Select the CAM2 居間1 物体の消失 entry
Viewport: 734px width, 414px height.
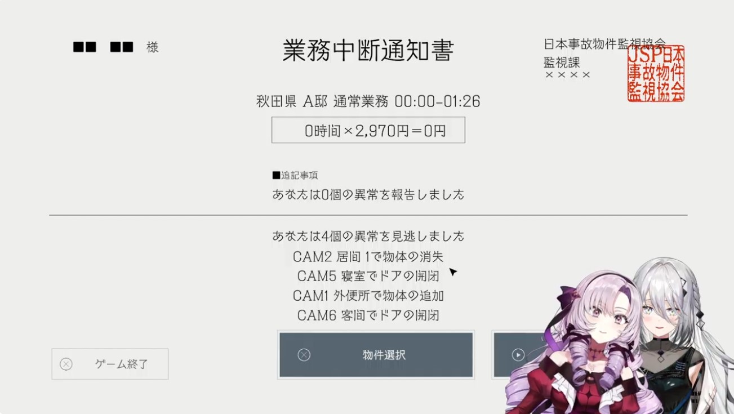point(368,257)
